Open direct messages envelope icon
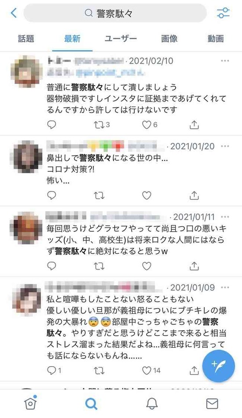242x418 pixels. (x=213, y=404)
